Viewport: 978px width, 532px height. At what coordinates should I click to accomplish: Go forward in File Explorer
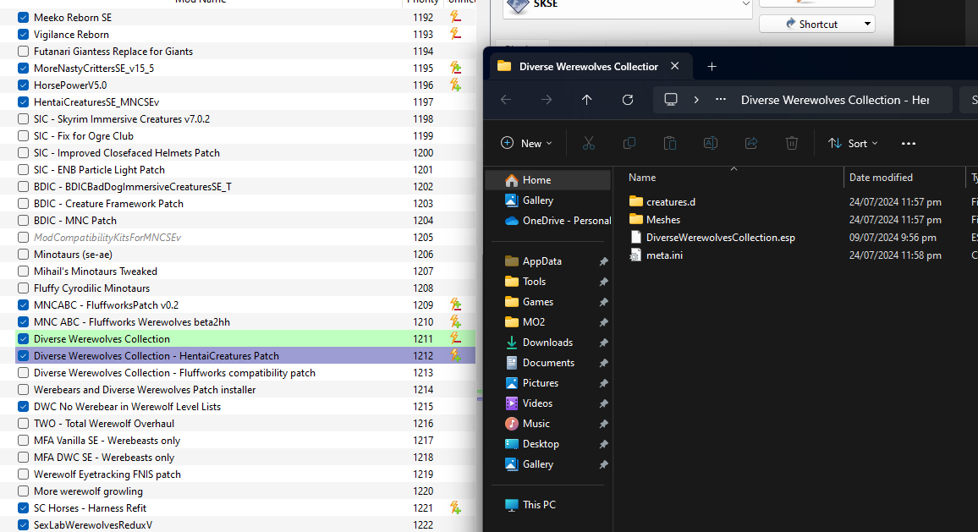[x=547, y=100]
